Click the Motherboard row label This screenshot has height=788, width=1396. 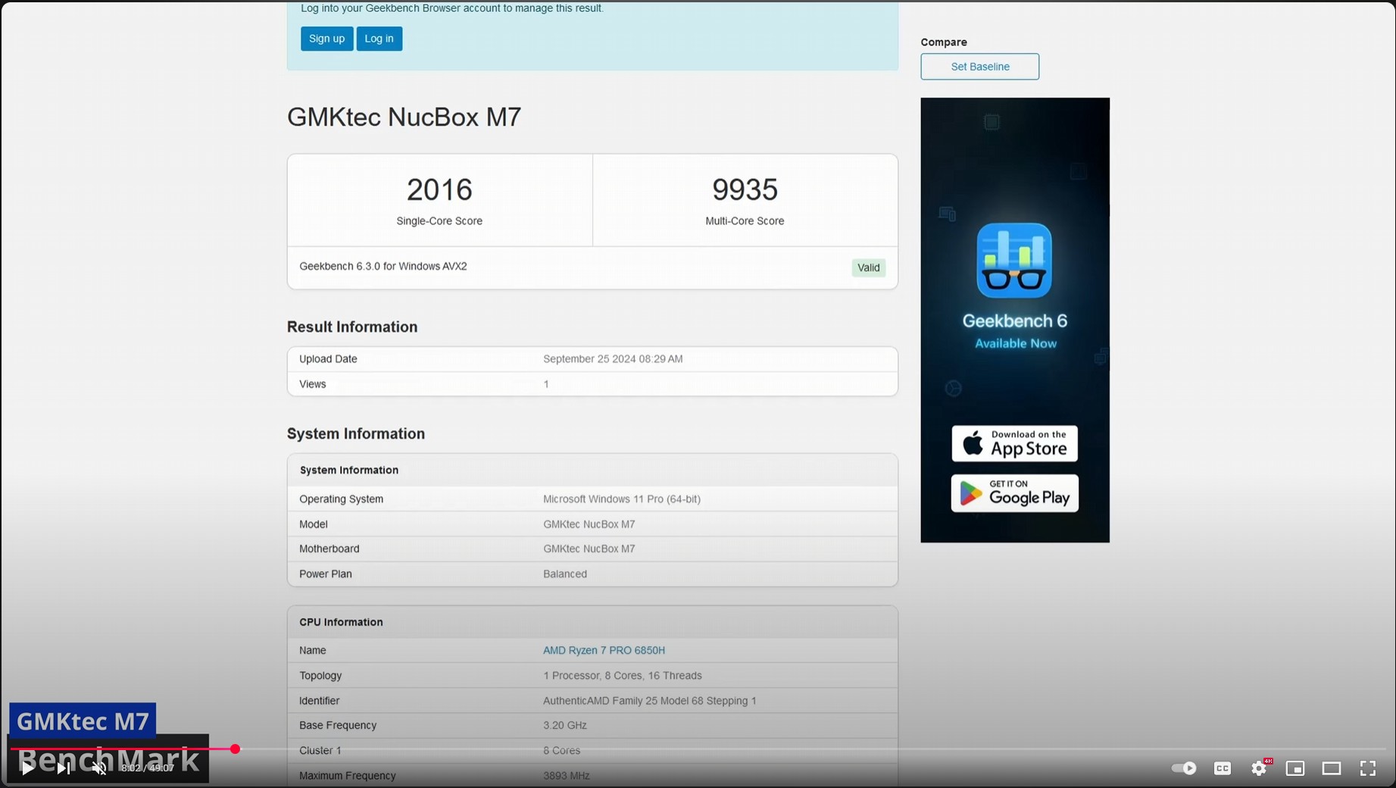[329, 549]
